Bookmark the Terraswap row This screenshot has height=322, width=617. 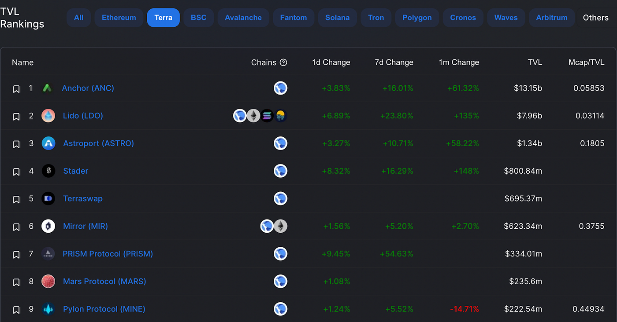click(x=16, y=199)
